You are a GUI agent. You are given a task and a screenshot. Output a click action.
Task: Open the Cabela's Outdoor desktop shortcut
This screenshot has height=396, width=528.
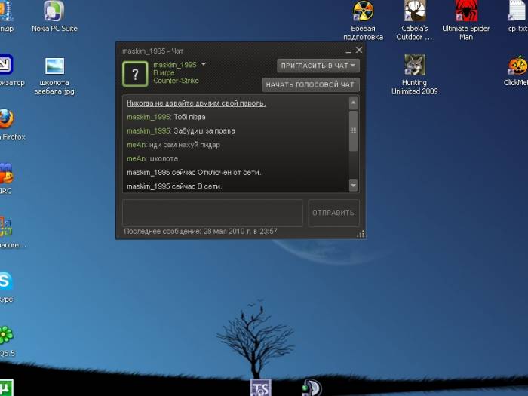pyautogui.click(x=416, y=11)
